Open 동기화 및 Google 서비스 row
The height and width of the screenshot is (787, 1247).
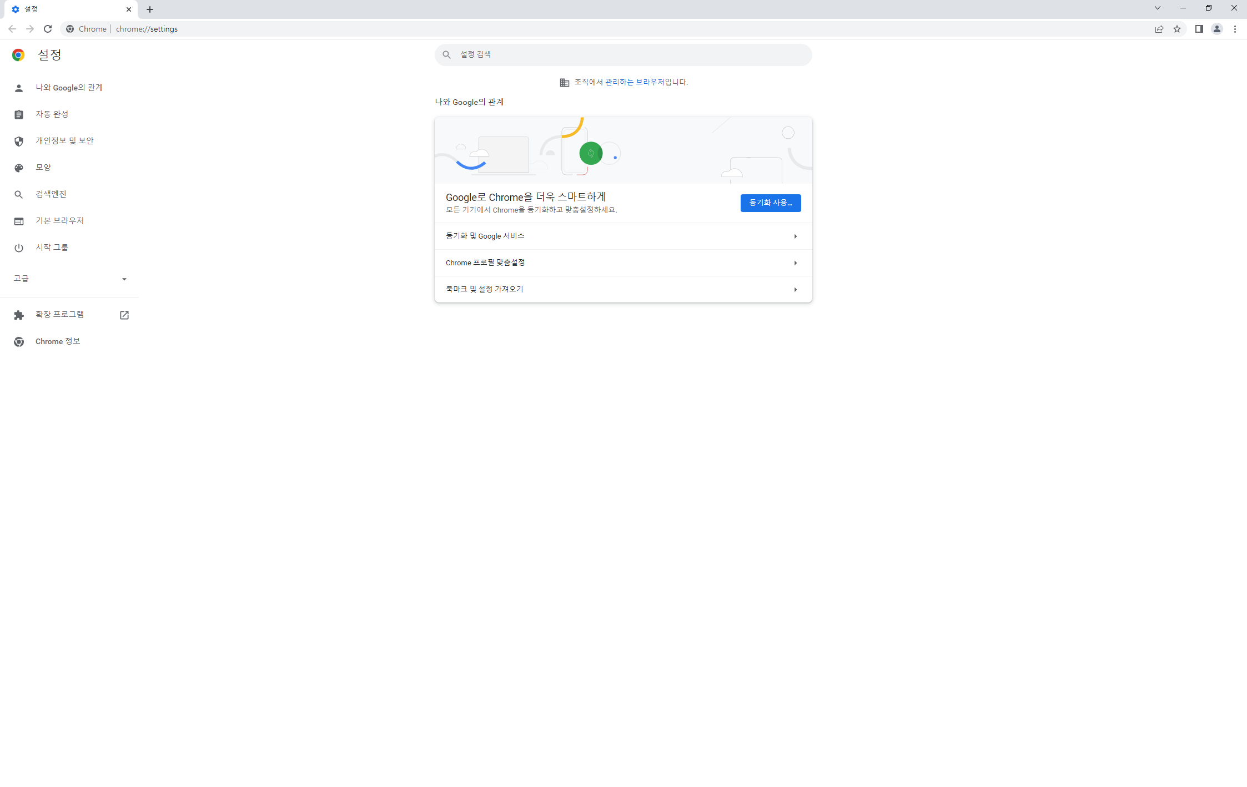623,236
